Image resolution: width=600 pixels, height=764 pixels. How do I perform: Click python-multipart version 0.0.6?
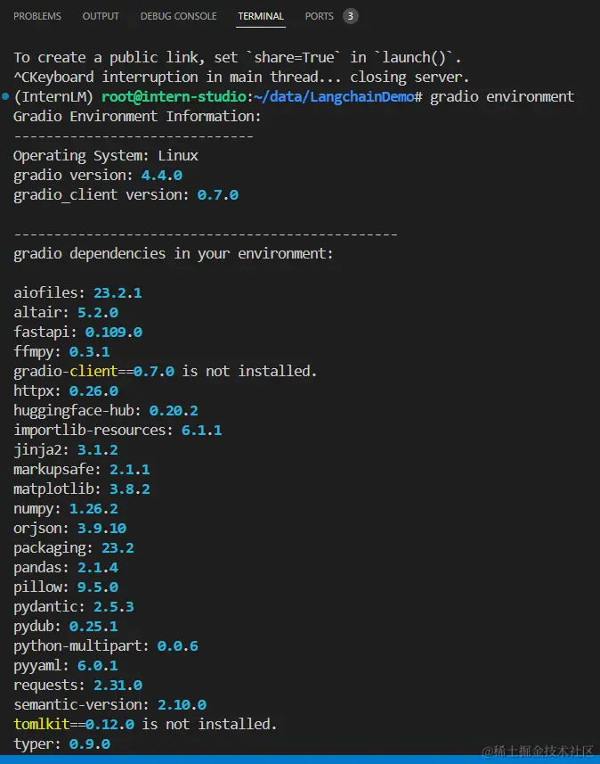point(178,645)
